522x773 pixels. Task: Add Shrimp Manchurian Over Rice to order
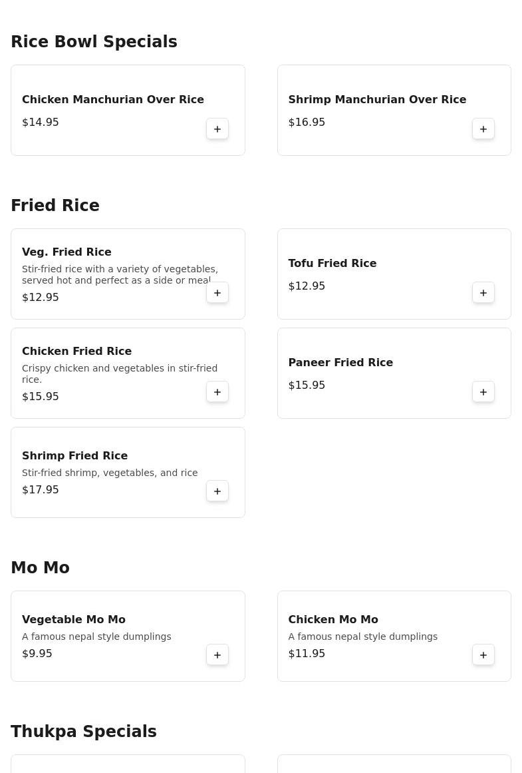[483, 129]
